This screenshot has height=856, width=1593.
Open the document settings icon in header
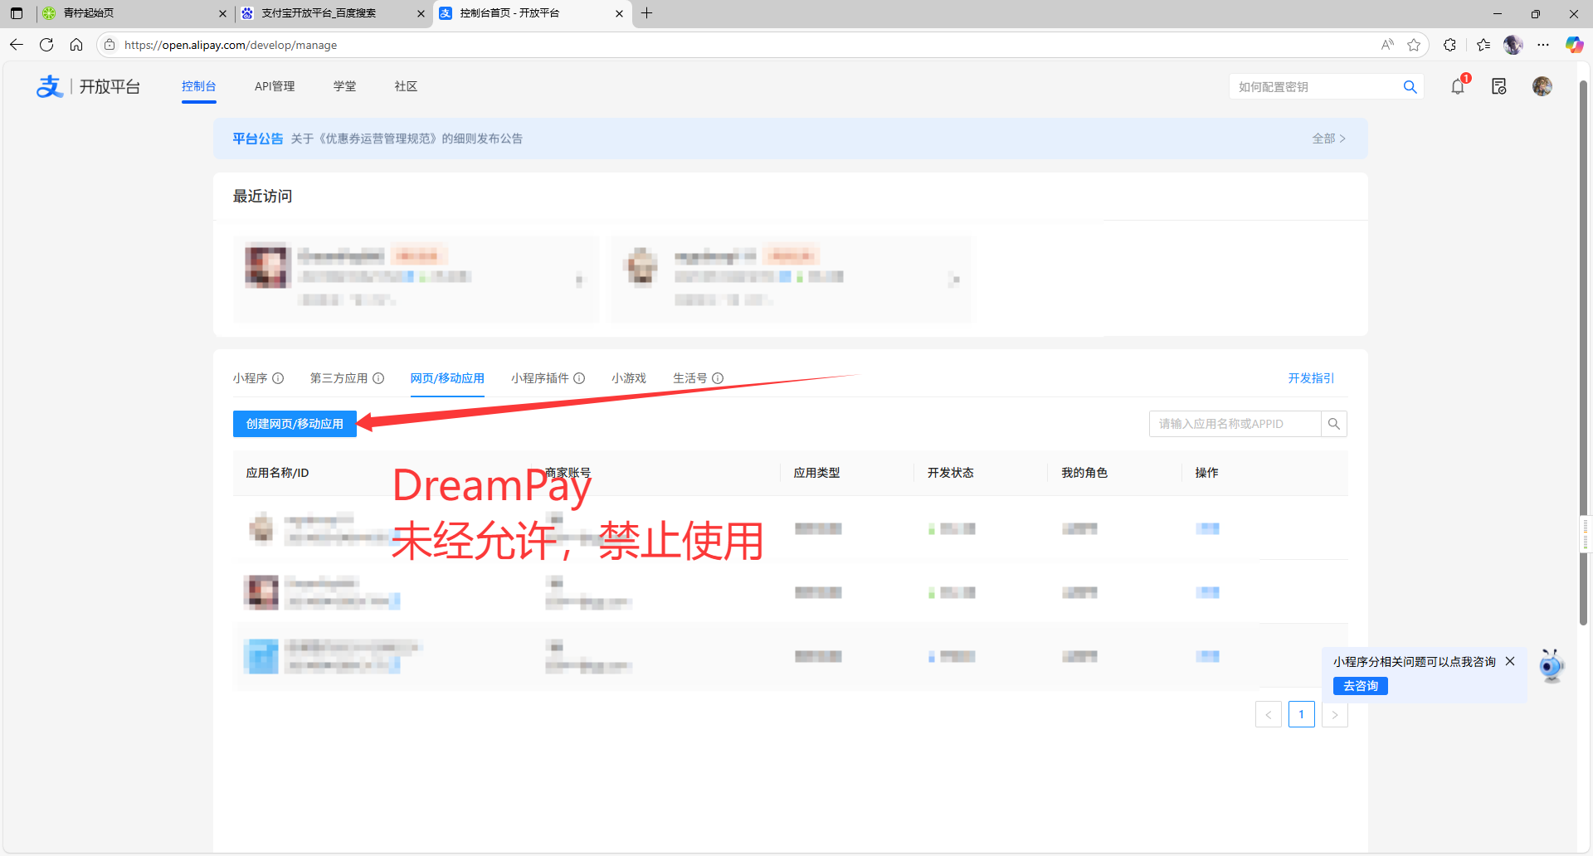click(x=1498, y=86)
